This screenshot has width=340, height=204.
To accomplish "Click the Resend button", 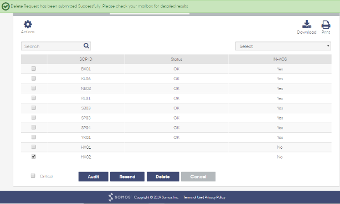I will [127, 177].
